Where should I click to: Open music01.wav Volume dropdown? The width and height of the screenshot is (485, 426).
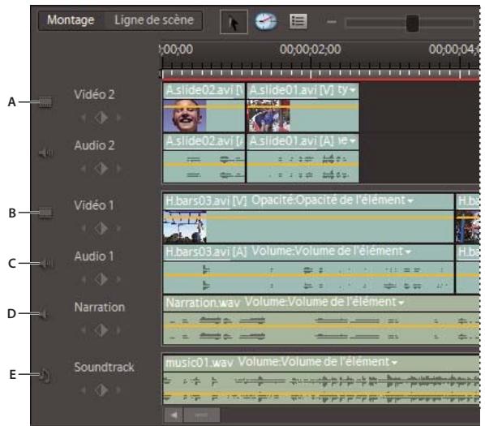(394, 362)
